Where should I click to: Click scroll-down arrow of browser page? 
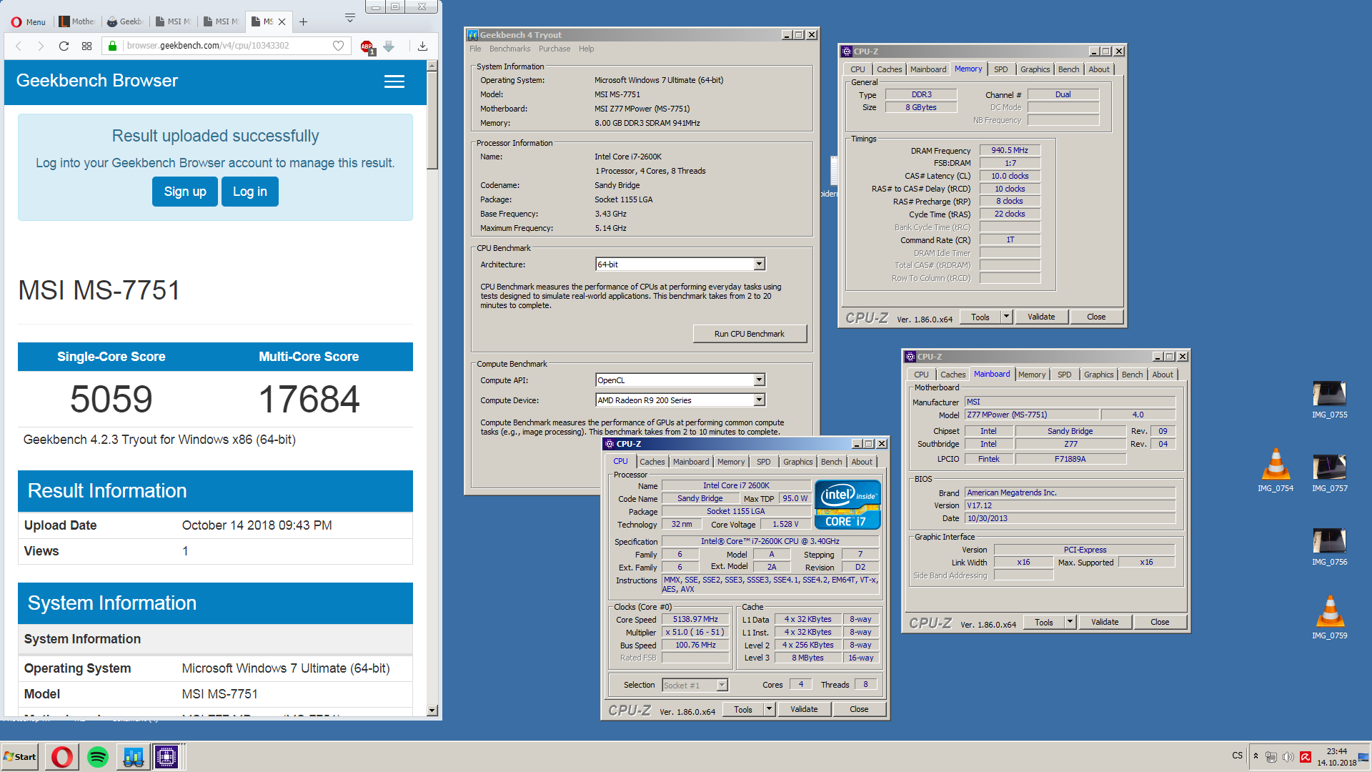click(x=432, y=711)
